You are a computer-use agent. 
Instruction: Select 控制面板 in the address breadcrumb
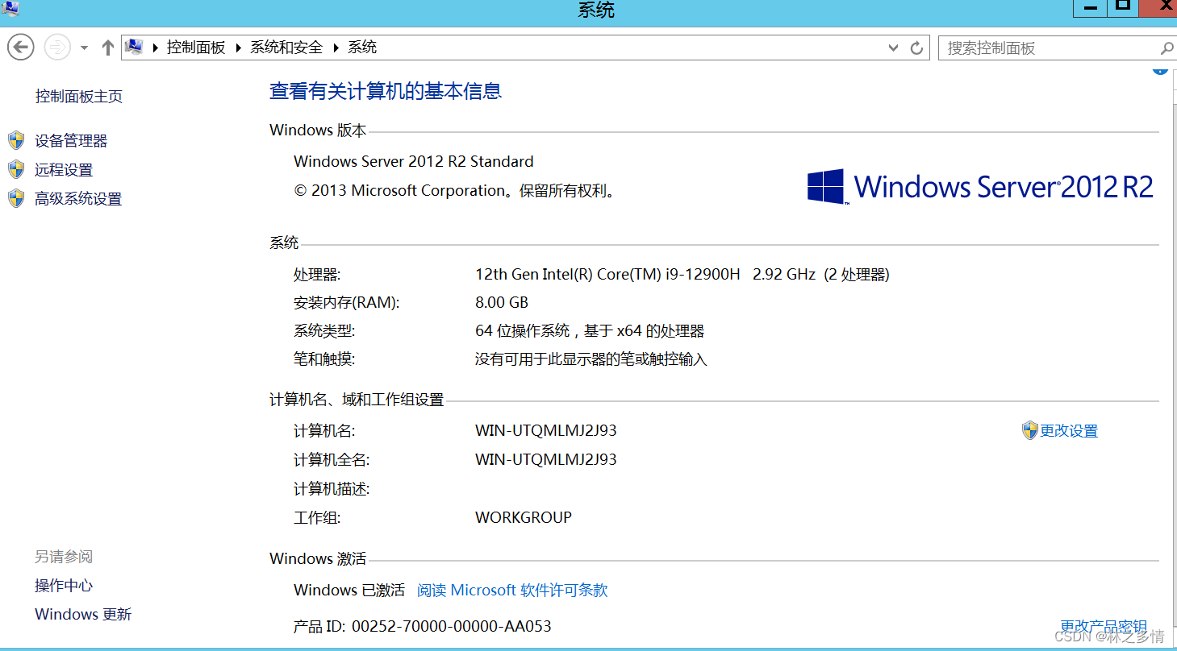(x=196, y=48)
